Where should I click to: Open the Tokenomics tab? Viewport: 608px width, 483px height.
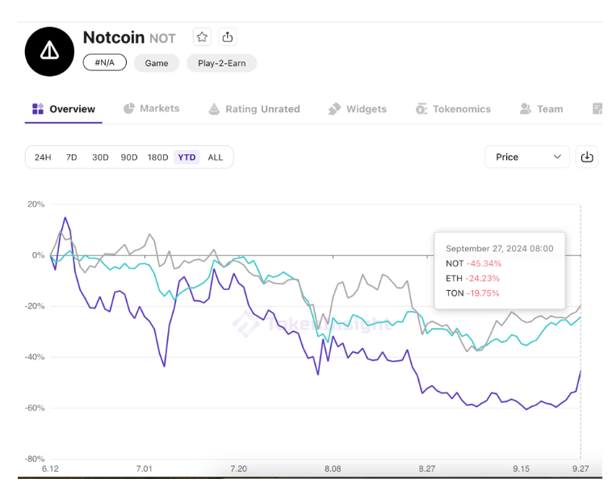pos(453,109)
